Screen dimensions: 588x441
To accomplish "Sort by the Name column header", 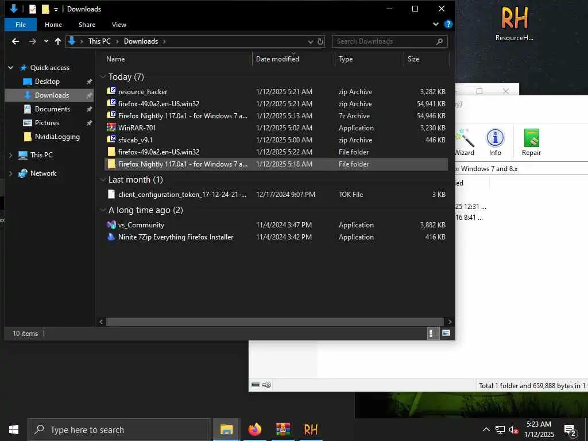I will point(115,59).
